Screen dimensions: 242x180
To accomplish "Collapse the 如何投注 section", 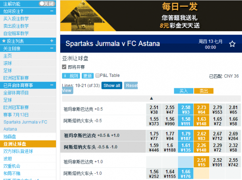I will pyautogui.click(x=52, y=11).
